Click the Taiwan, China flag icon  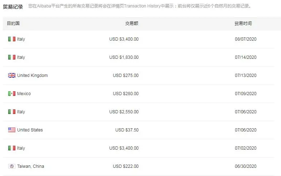tap(11, 166)
